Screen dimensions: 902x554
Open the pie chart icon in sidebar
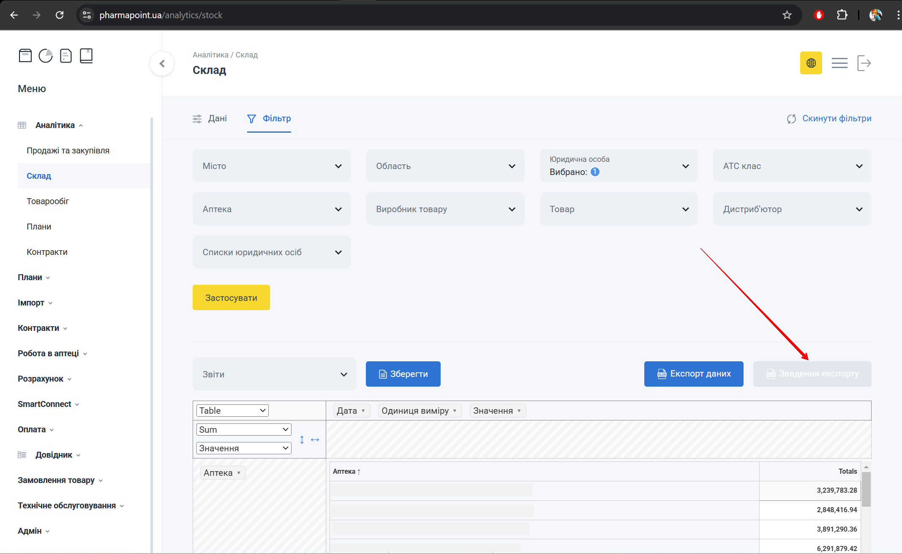click(x=46, y=56)
